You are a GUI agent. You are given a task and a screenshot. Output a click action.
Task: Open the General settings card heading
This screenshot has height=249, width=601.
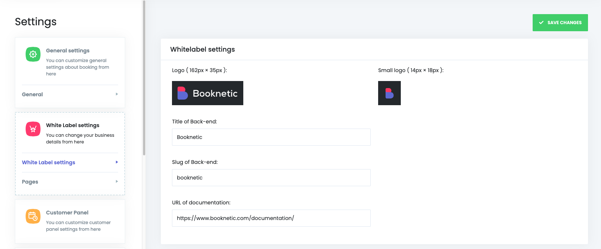click(x=68, y=51)
